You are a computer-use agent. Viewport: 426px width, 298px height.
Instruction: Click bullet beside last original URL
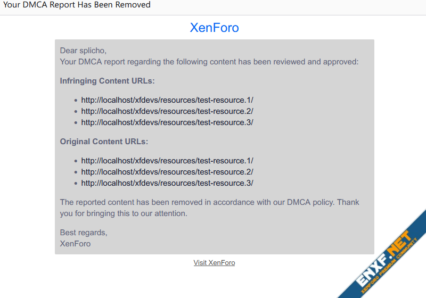point(76,184)
